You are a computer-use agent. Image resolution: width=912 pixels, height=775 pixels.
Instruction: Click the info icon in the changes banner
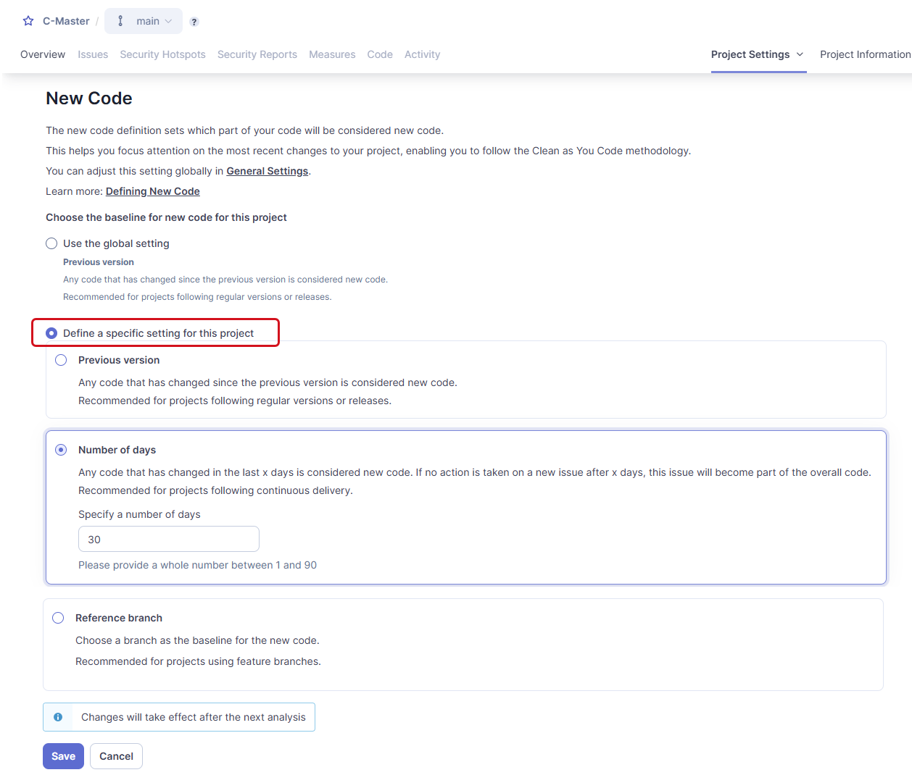58,716
